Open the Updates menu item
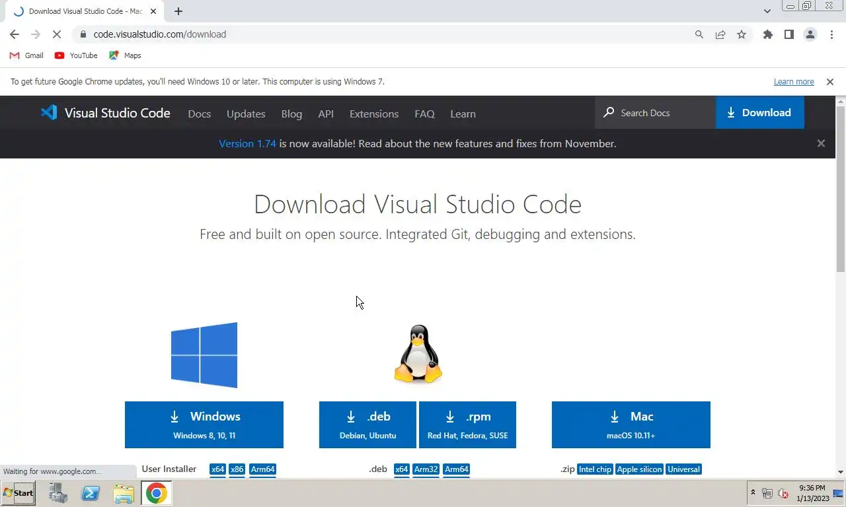 point(246,114)
